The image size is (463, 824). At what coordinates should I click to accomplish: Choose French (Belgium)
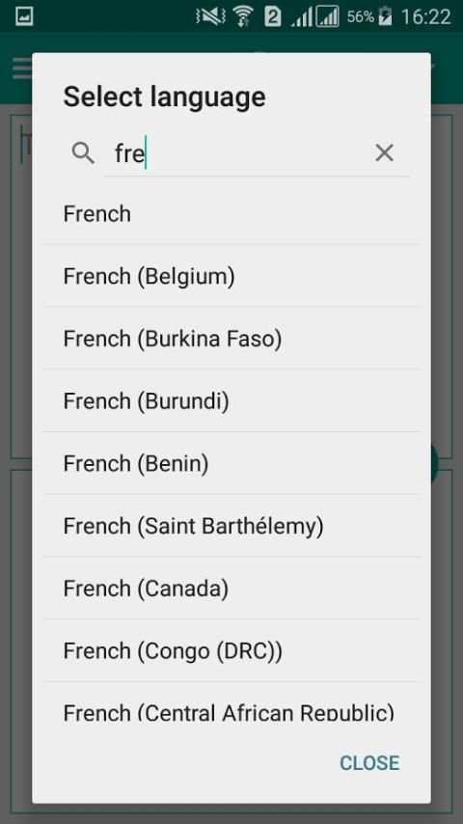click(x=231, y=276)
